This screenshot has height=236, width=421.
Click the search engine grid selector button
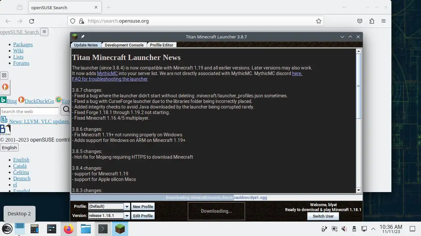[4, 75]
